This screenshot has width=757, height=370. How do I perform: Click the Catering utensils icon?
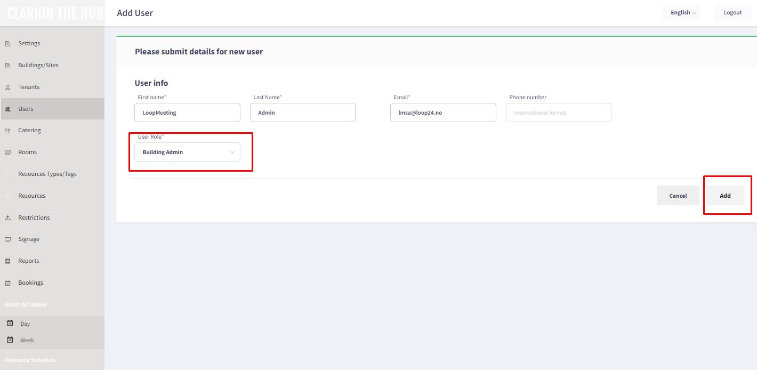coord(8,130)
